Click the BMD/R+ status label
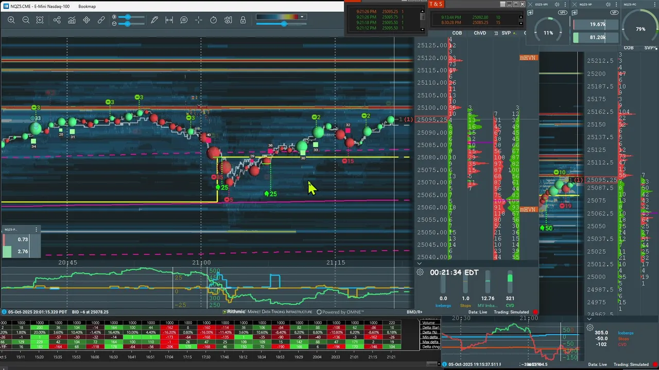Screen dimensions: 659x370 coord(414,312)
